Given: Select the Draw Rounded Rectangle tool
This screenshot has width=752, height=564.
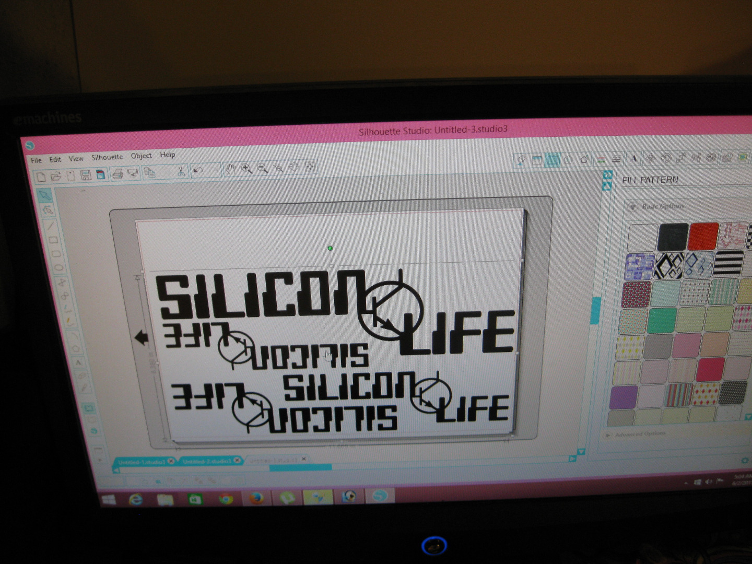Looking at the screenshot, I should (56, 254).
